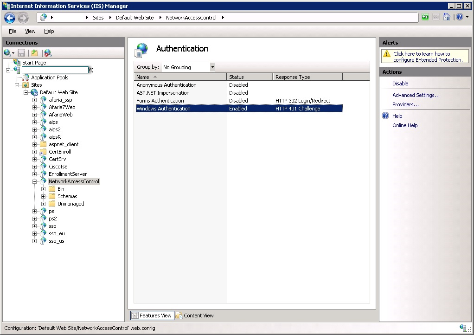This screenshot has height=335, width=474.
Task: Click the Bin folder icon
Action: point(52,189)
